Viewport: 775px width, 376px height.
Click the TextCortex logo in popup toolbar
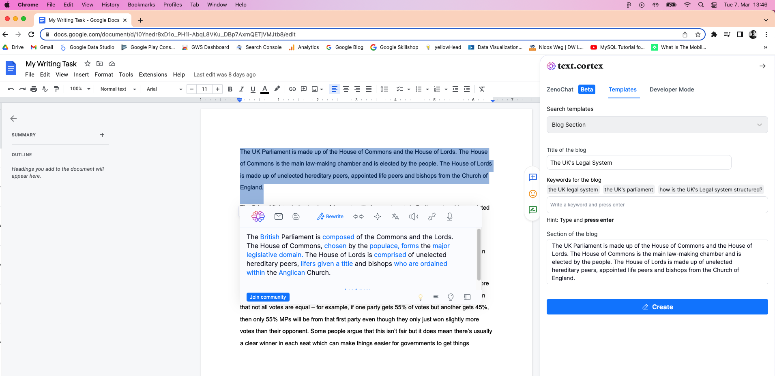[x=258, y=217]
